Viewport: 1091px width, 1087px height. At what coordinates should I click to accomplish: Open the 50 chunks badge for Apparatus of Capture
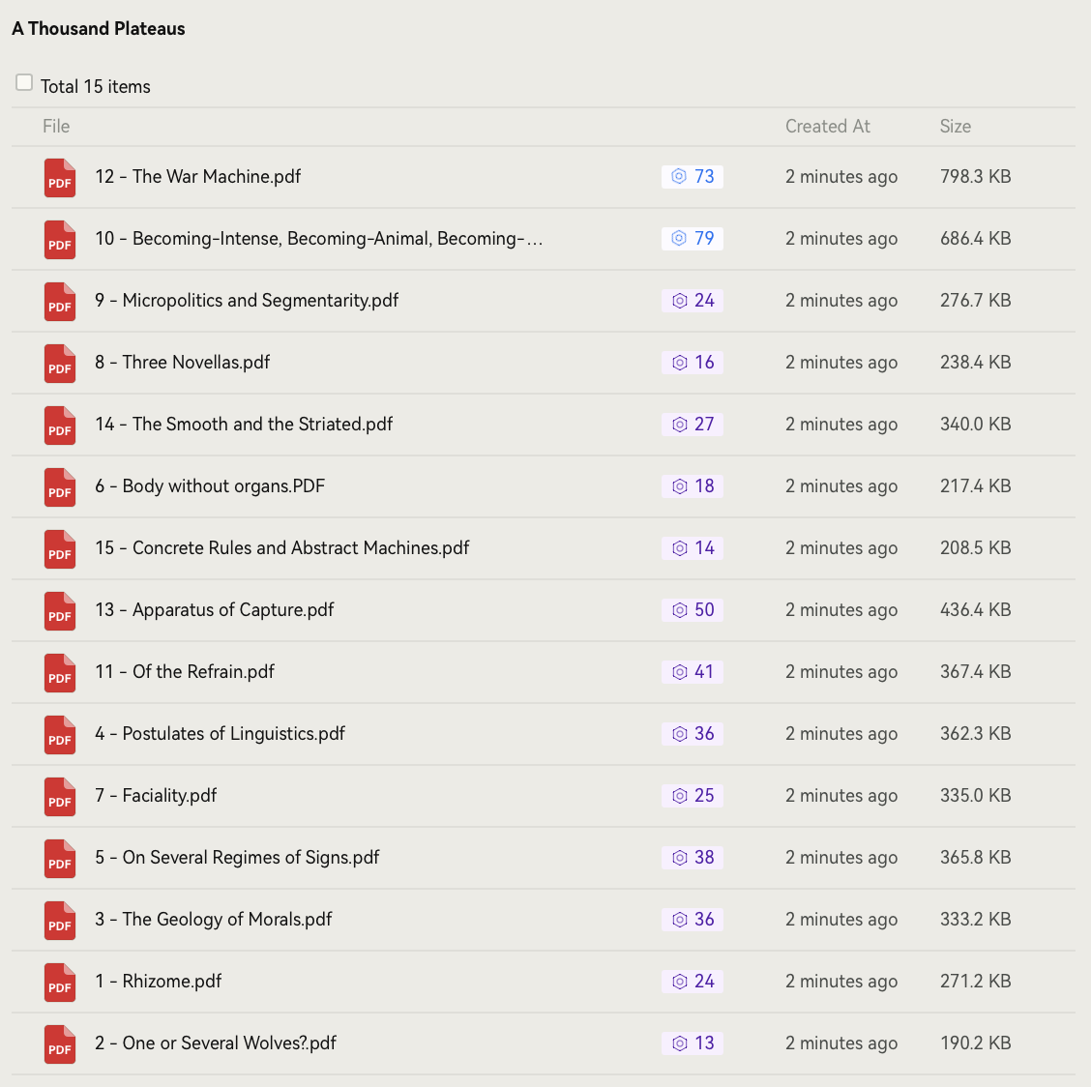tap(693, 610)
